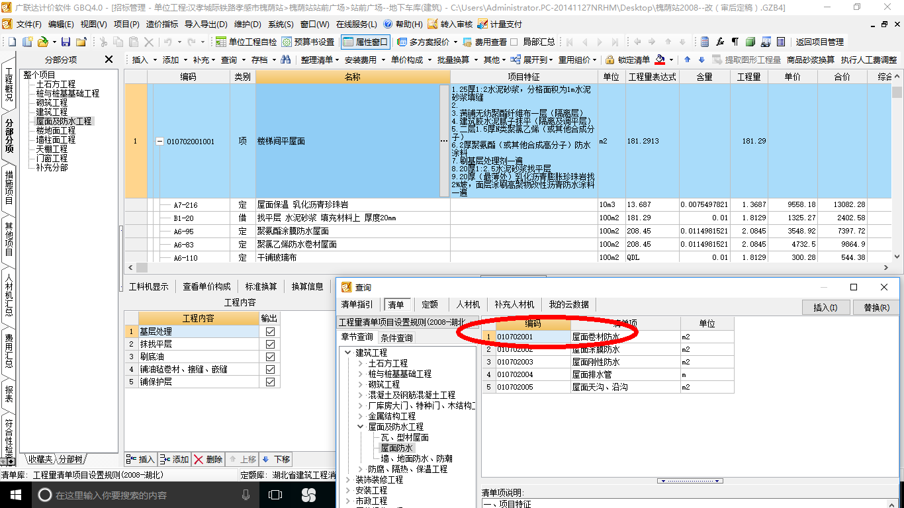Click the calculator icon in toolbar
This screenshot has width=904, height=508.
coord(705,42)
